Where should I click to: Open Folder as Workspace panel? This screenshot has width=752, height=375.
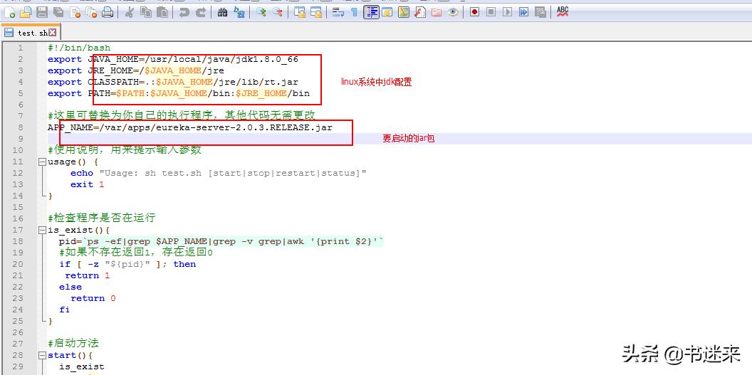437,12
